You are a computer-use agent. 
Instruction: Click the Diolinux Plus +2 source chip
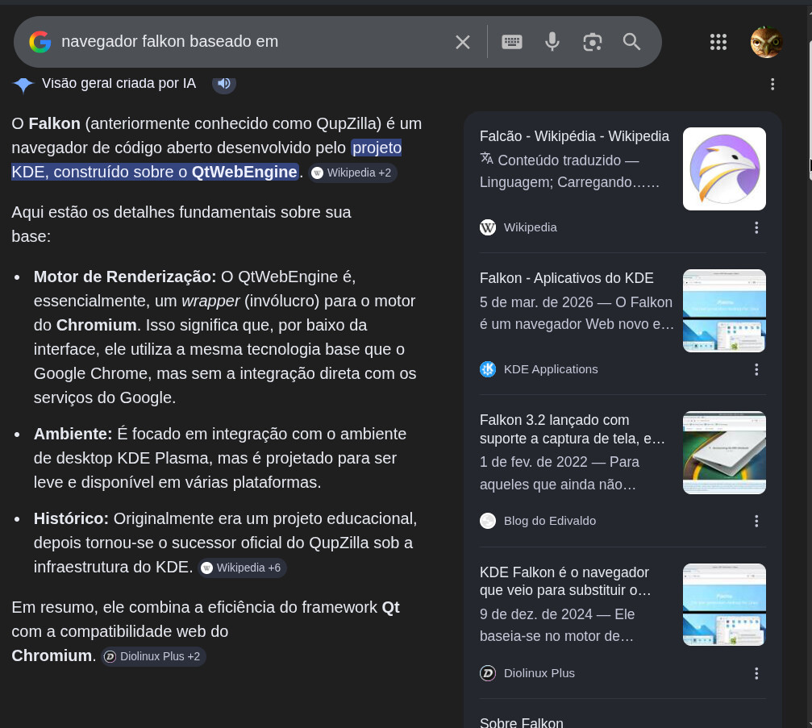153,656
